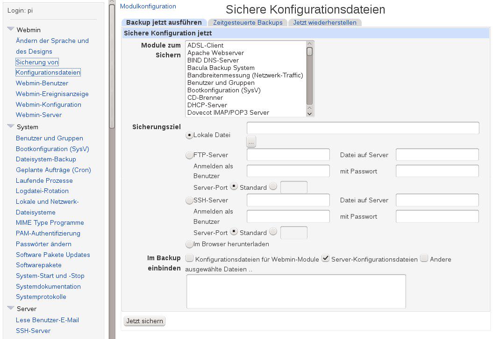Uncheck Server-Konfigurationsdateien checkbox
This screenshot has width=493, height=339.
pyautogui.click(x=326, y=258)
